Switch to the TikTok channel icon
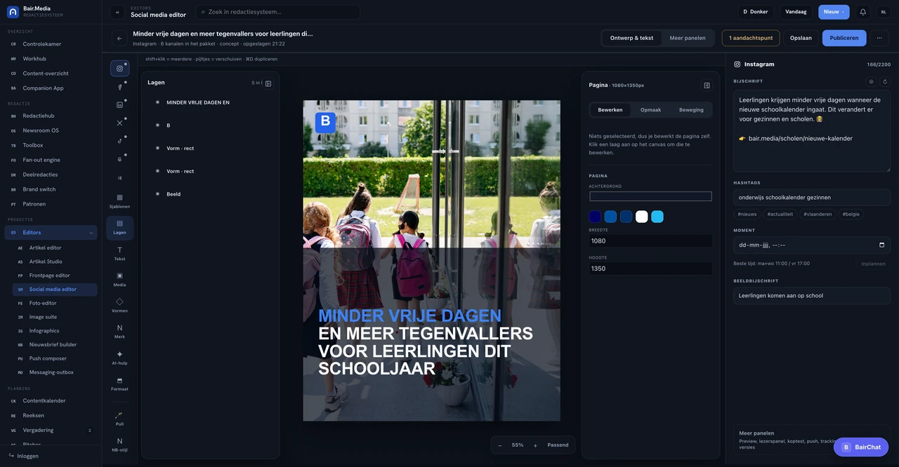 click(119, 141)
